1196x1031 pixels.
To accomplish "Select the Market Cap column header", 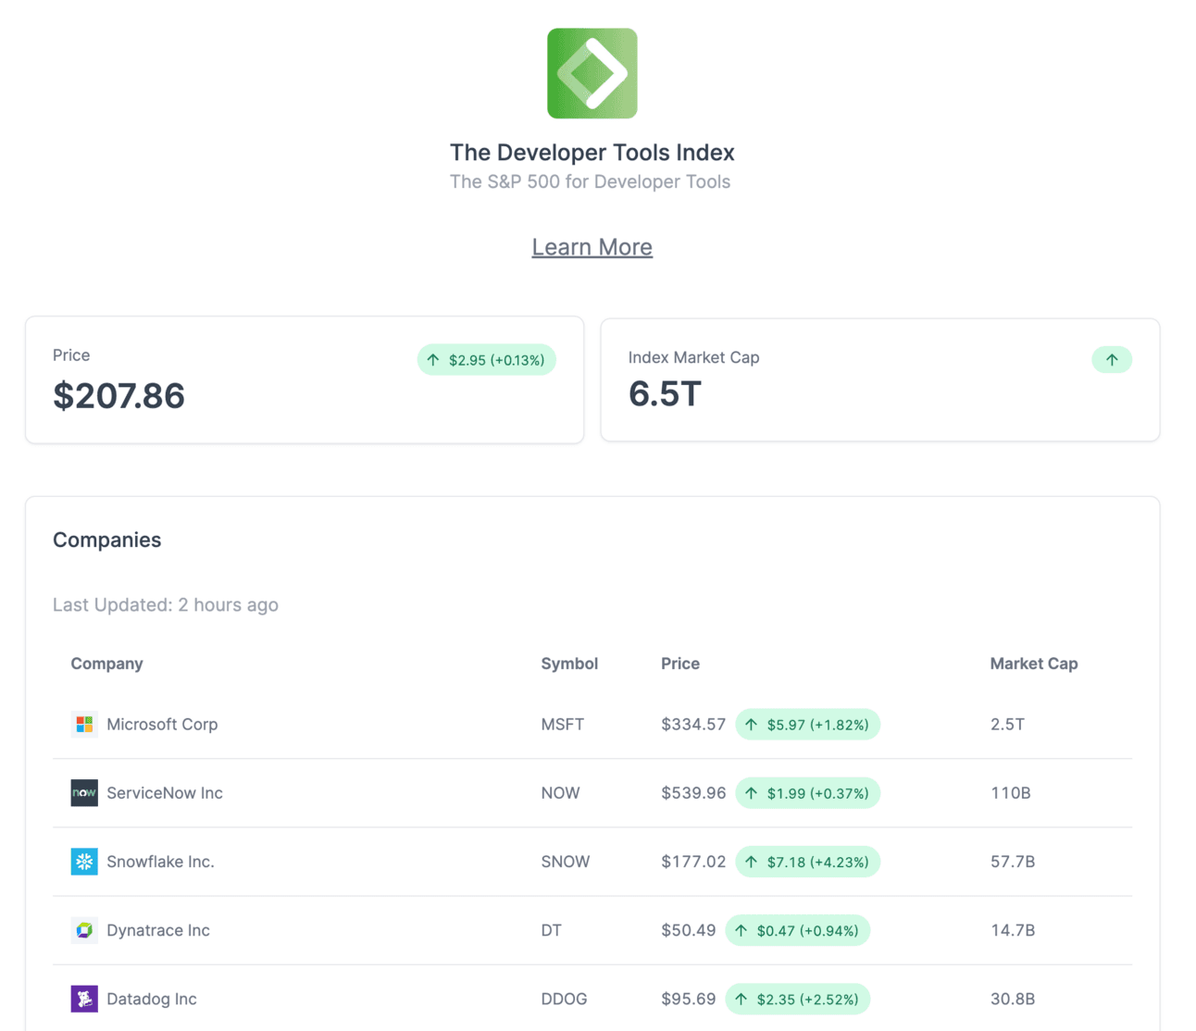I will click(1034, 664).
